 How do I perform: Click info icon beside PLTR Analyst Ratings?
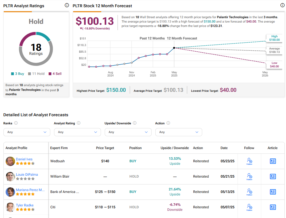pos(67,5)
